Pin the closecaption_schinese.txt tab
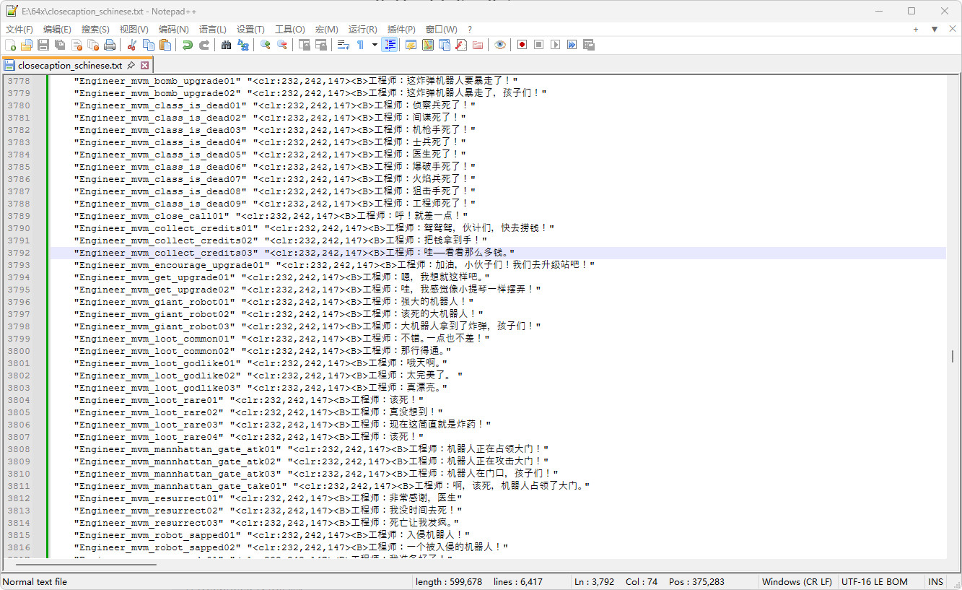Image resolution: width=962 pixels, height=590 pixels. 131,65
